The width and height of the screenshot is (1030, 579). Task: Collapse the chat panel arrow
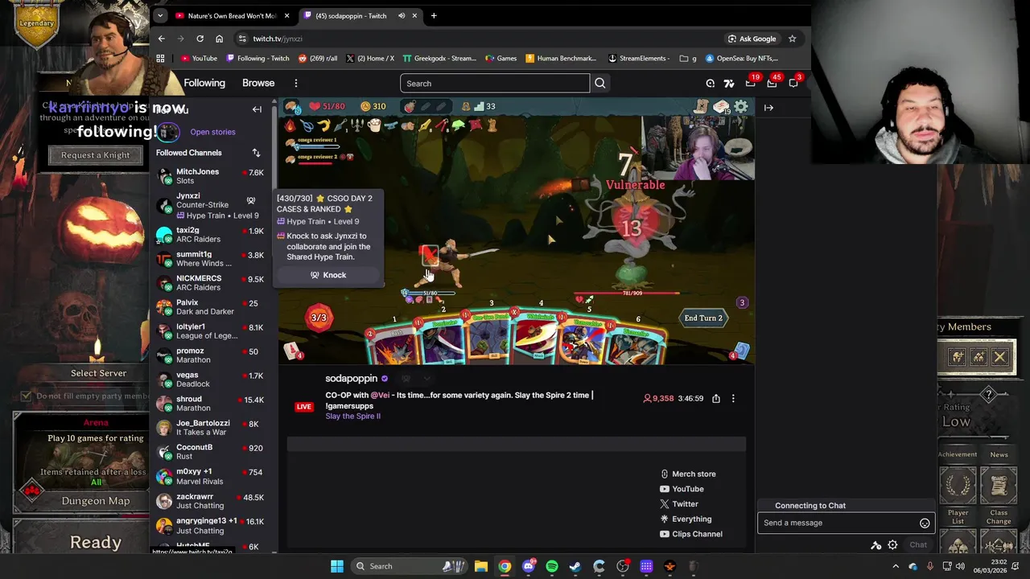[768, 108]
